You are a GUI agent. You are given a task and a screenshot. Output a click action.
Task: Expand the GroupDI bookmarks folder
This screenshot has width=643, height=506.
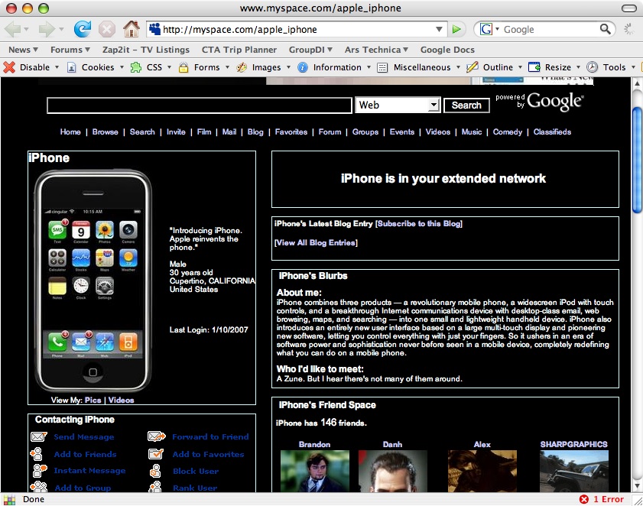pos(310,50)
